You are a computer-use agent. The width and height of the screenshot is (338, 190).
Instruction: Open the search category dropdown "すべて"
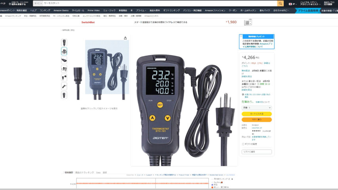point(38,3)
